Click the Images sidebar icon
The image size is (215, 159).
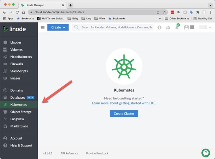(x=5, y=78)
